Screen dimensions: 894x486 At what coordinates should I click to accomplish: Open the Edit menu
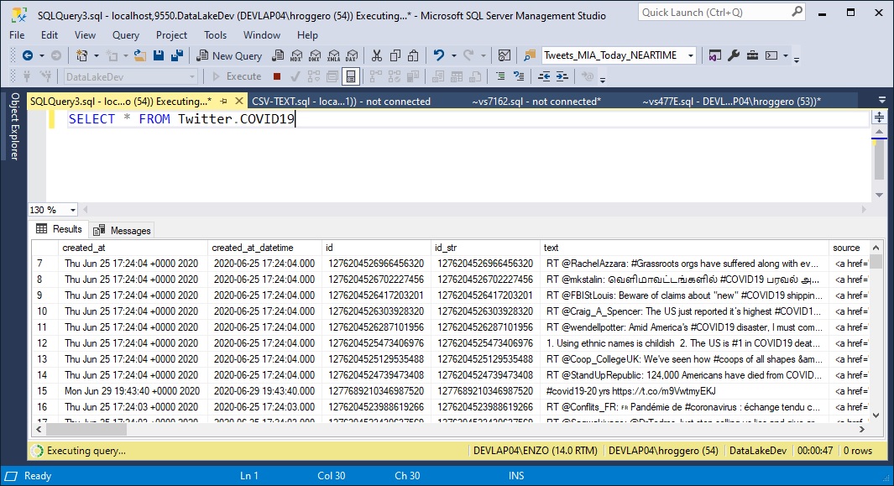click(x=50, y=34)
